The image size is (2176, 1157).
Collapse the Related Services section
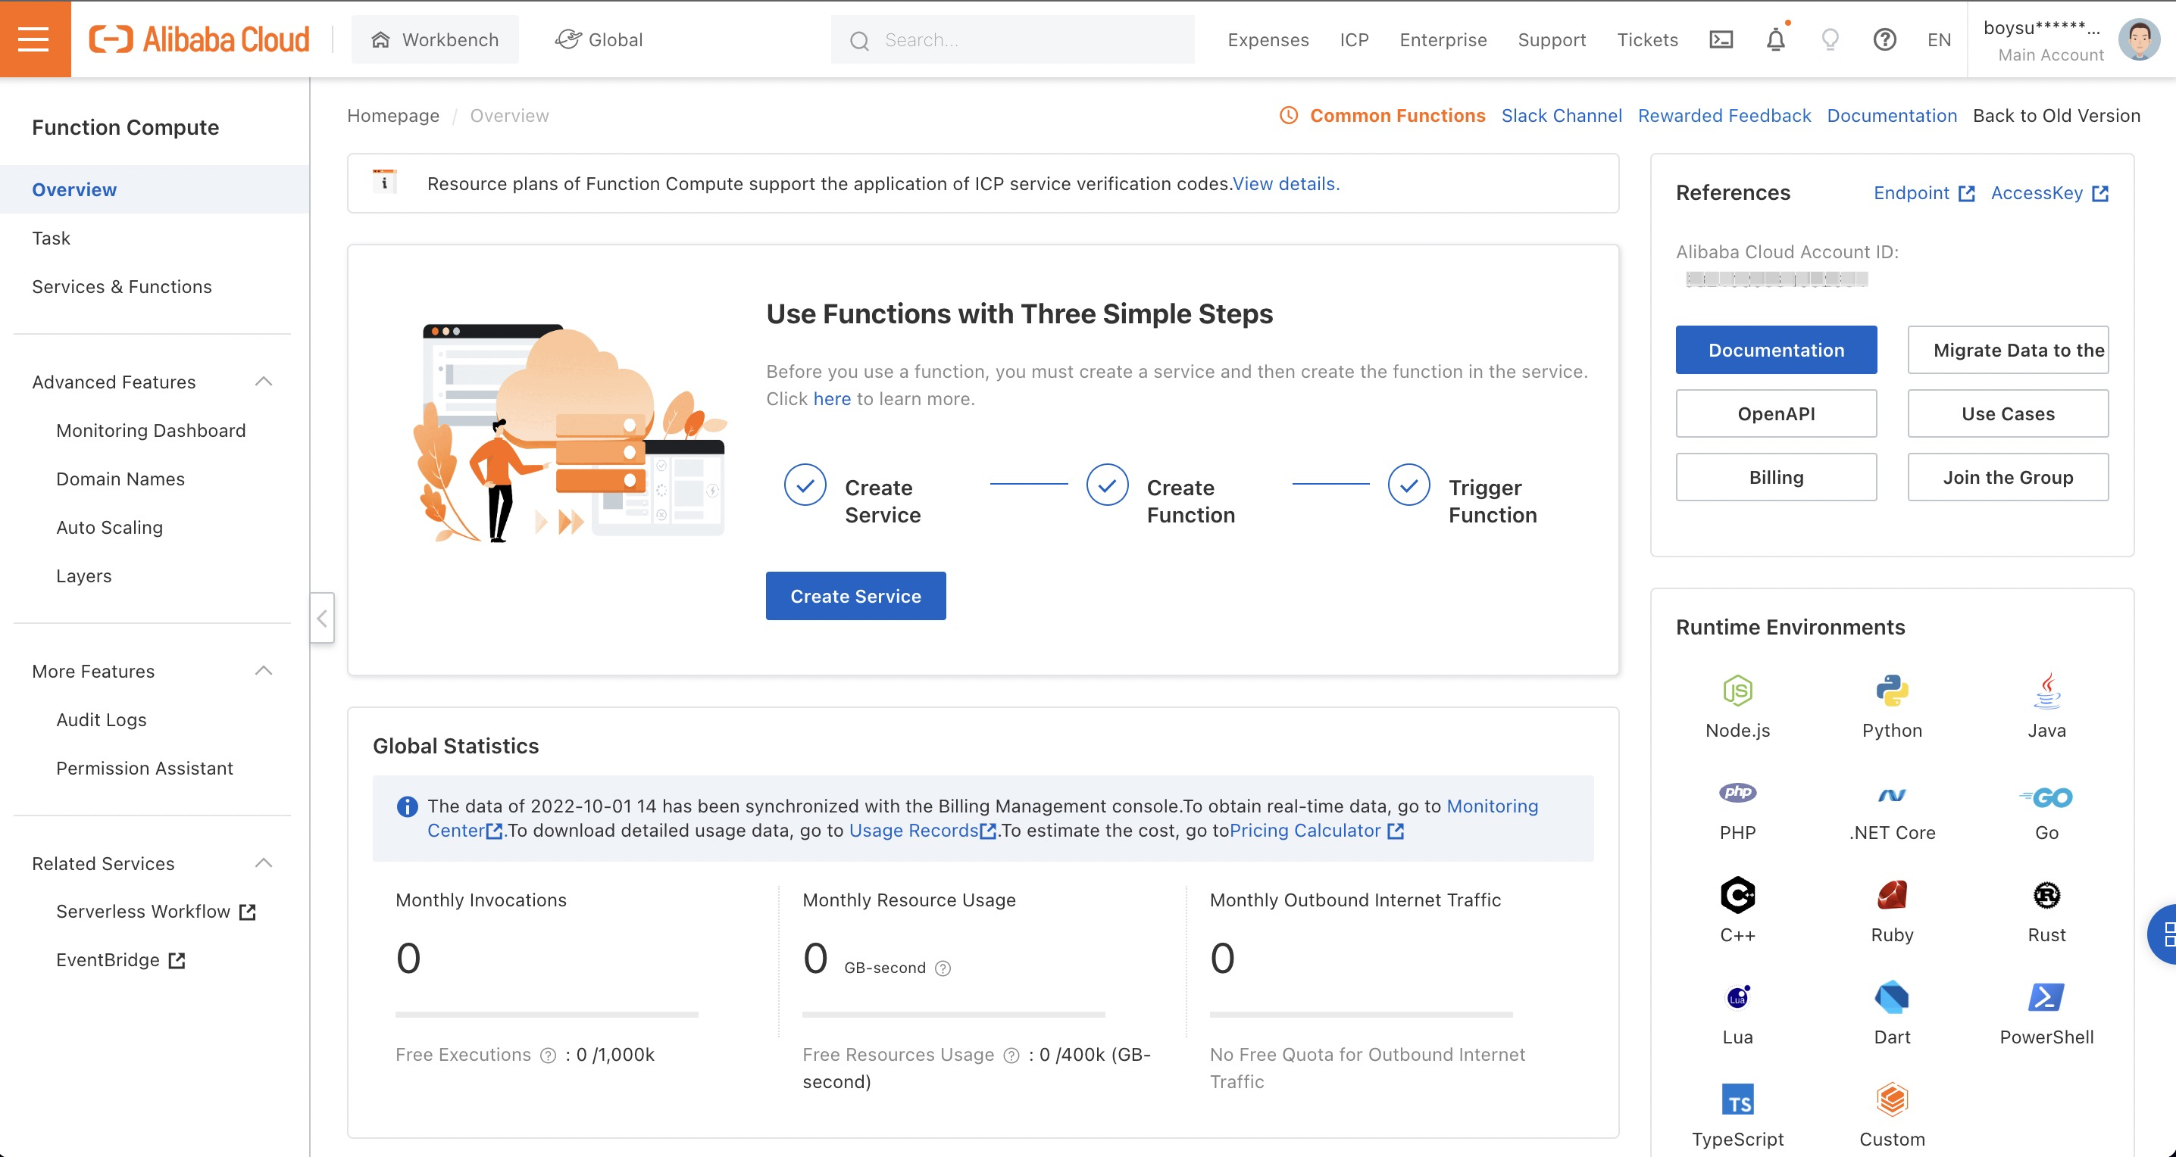click(x=264, y=862)
